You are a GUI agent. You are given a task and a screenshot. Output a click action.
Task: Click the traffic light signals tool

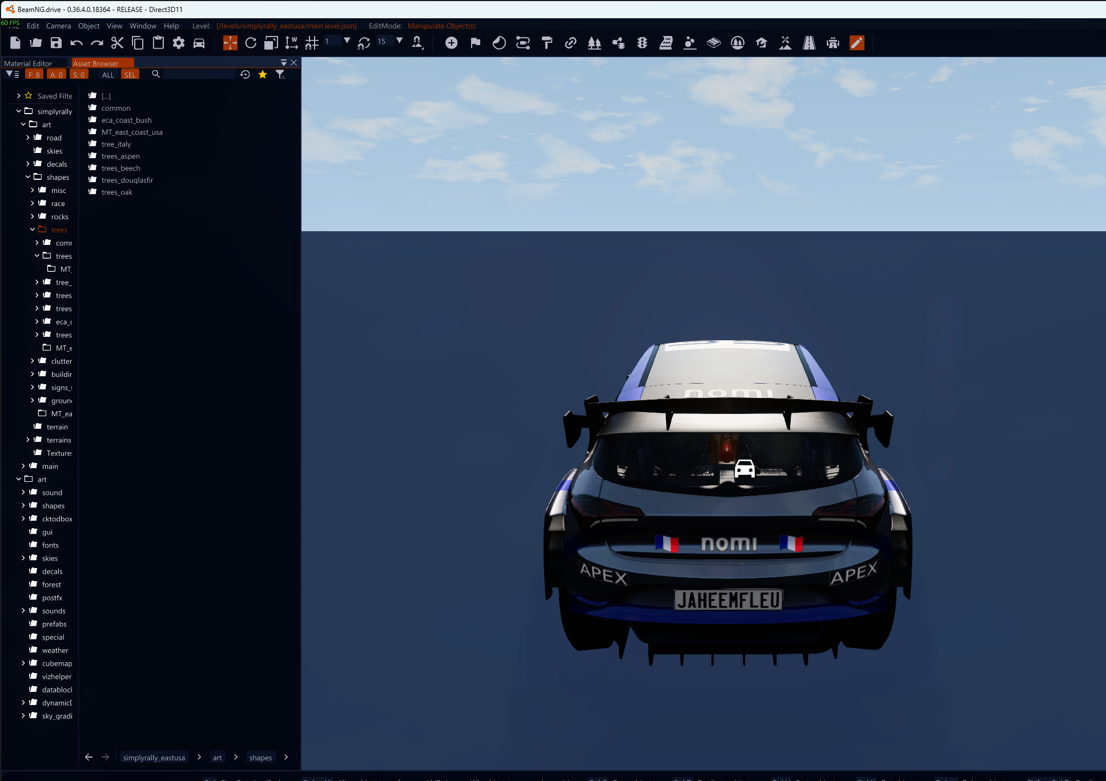point(642,43)
